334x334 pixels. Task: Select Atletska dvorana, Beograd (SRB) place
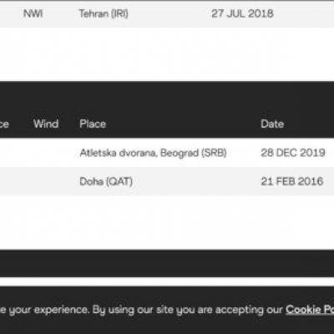pos(153,153)
